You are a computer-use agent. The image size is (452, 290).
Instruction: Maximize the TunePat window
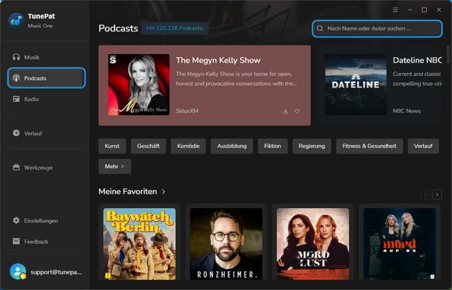click(424, 10)
